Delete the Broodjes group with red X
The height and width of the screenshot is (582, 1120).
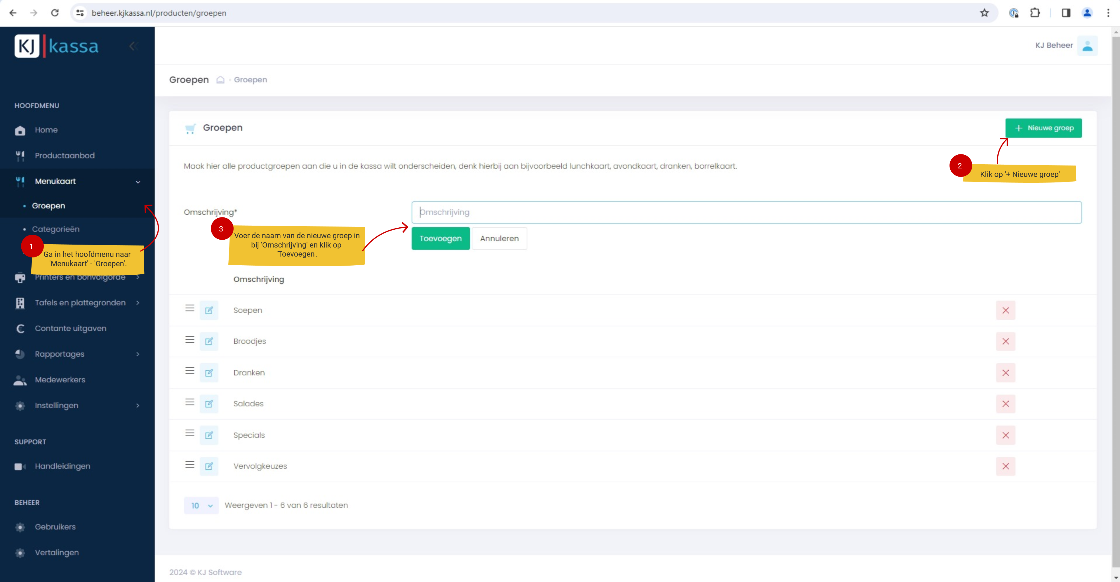[x=1005, y=341]
